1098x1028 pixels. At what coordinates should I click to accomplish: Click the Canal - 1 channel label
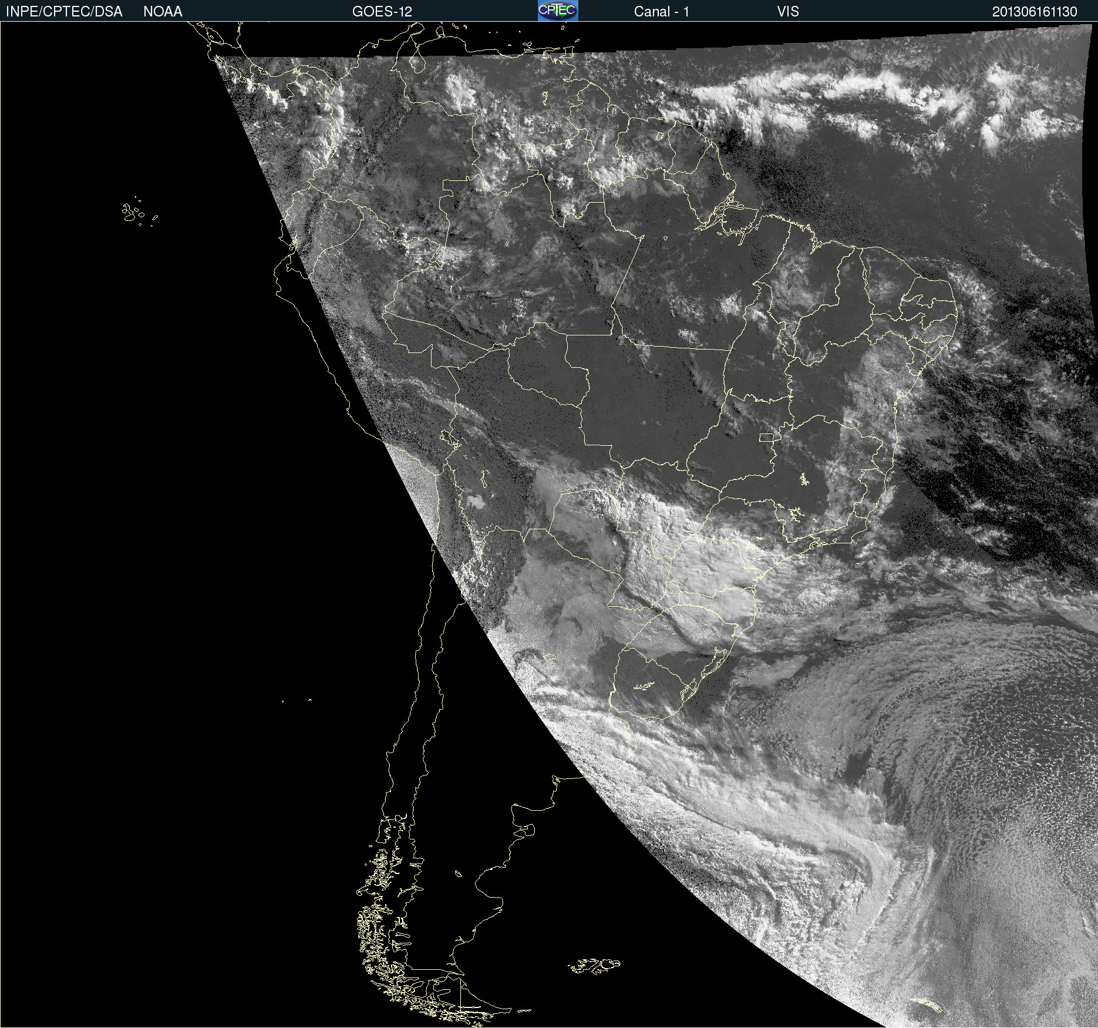(x=661, y=12)
